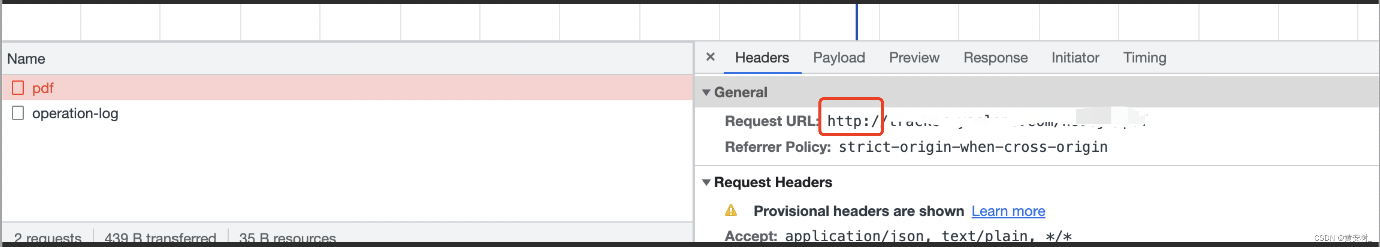Show the Timing tab
Screen dimensions: 1380x247
[x=1144, y=57]
